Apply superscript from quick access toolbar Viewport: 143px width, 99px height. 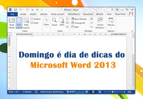click(38, 10)
